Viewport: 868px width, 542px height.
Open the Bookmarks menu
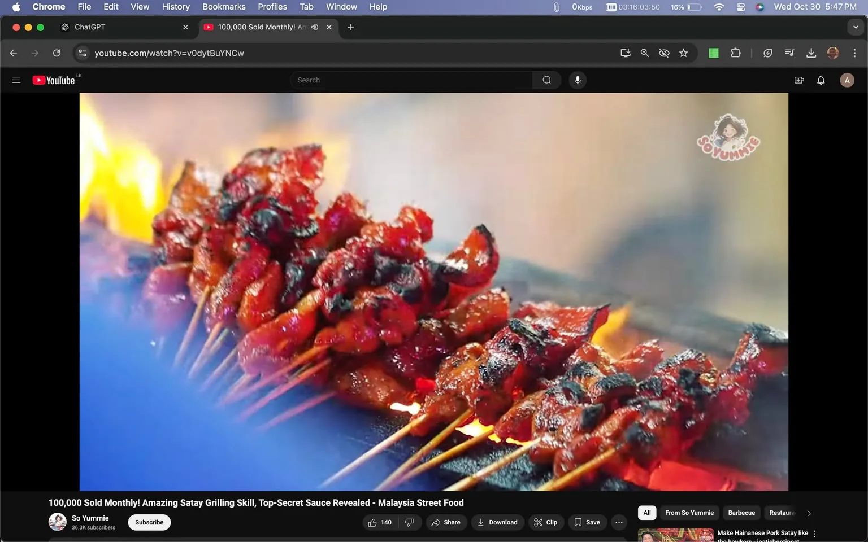click(x=224, y=7)
